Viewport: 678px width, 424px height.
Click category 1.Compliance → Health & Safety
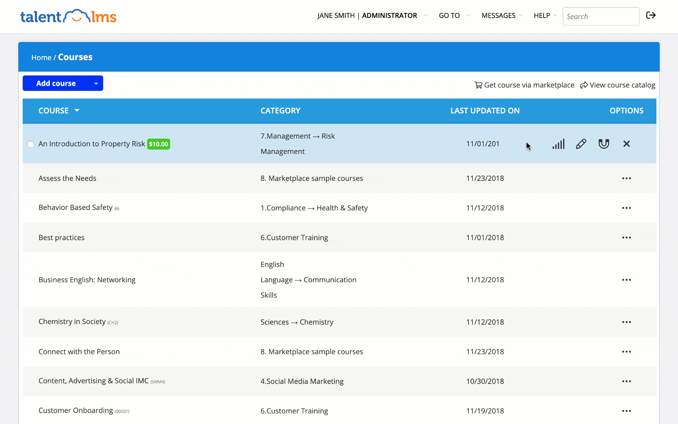point(314,208)
